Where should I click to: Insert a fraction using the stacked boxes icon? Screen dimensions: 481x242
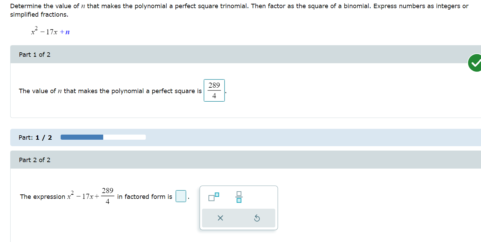(x=239, y=196)
